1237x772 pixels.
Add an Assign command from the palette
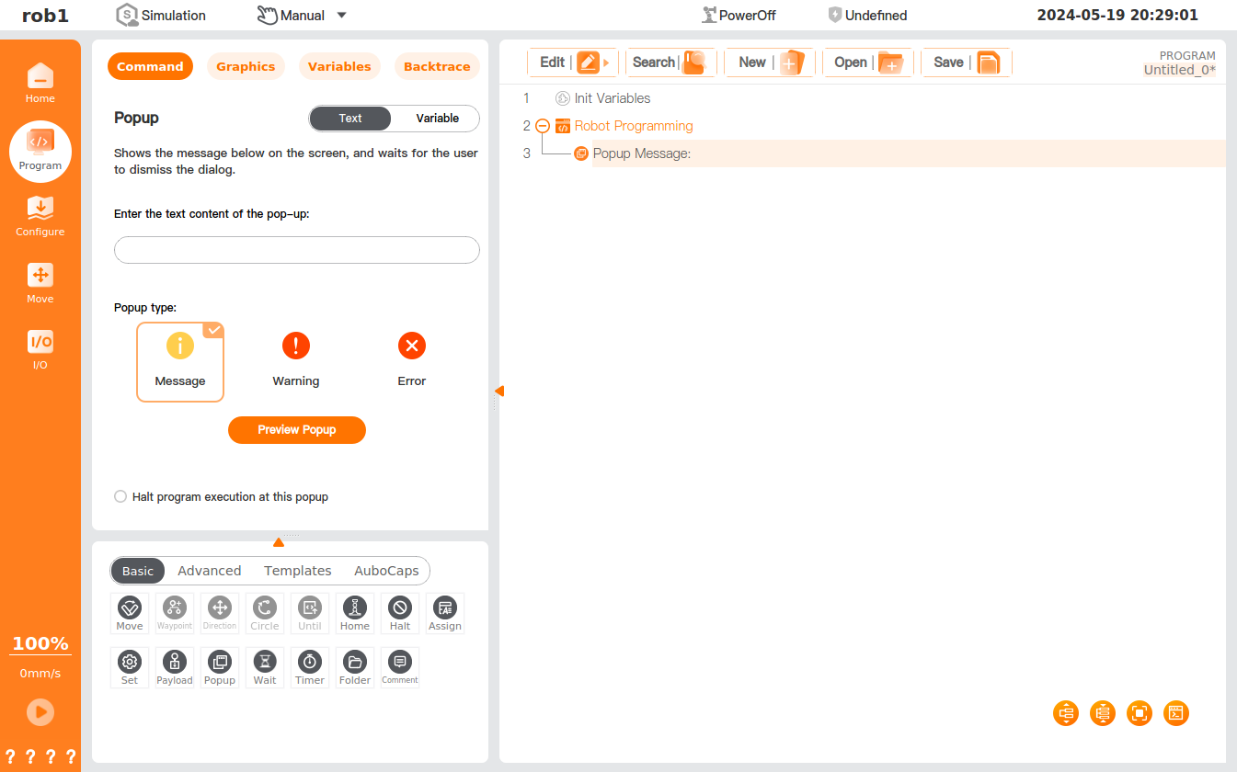445,612
